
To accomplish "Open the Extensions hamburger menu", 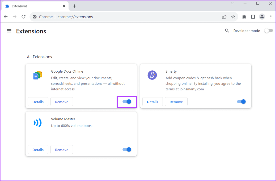I will pos(9,31).
